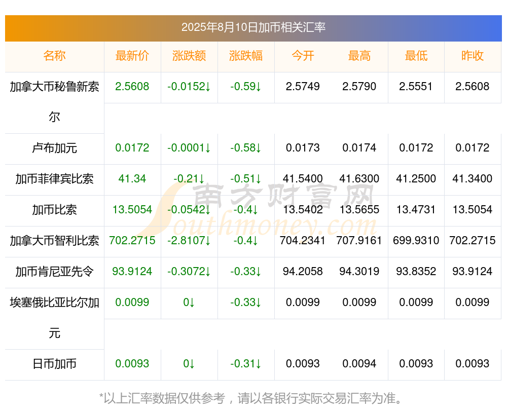Click the change value -0.0542↓
Screen dimensions: 507x414
coord(189,209)
